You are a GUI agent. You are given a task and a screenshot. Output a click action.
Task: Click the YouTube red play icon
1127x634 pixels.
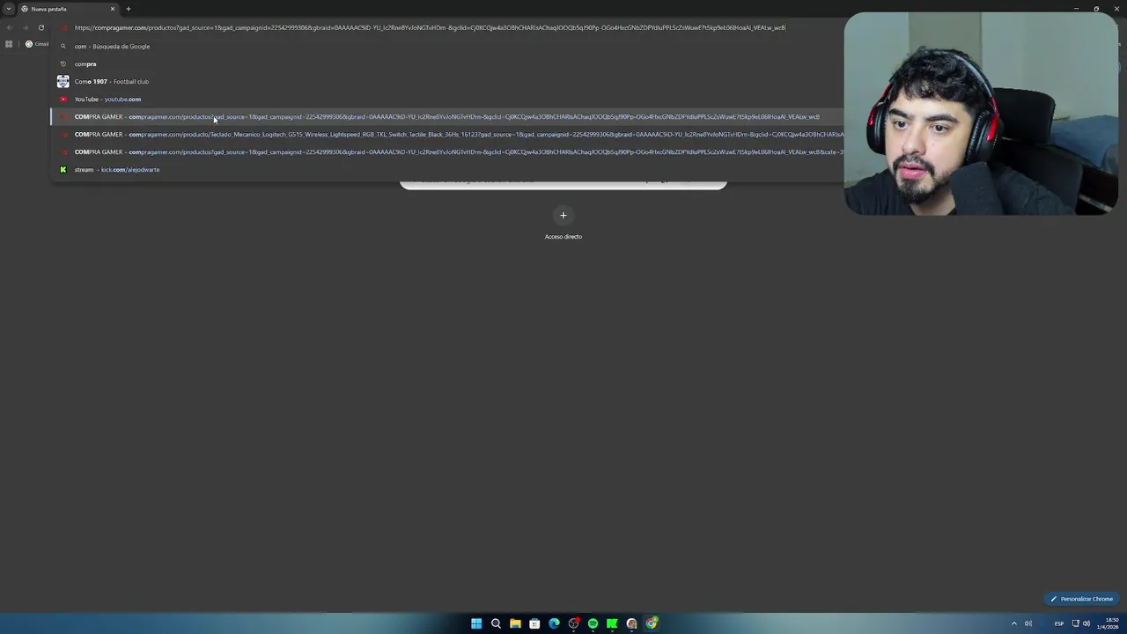(x=63, y=99)
